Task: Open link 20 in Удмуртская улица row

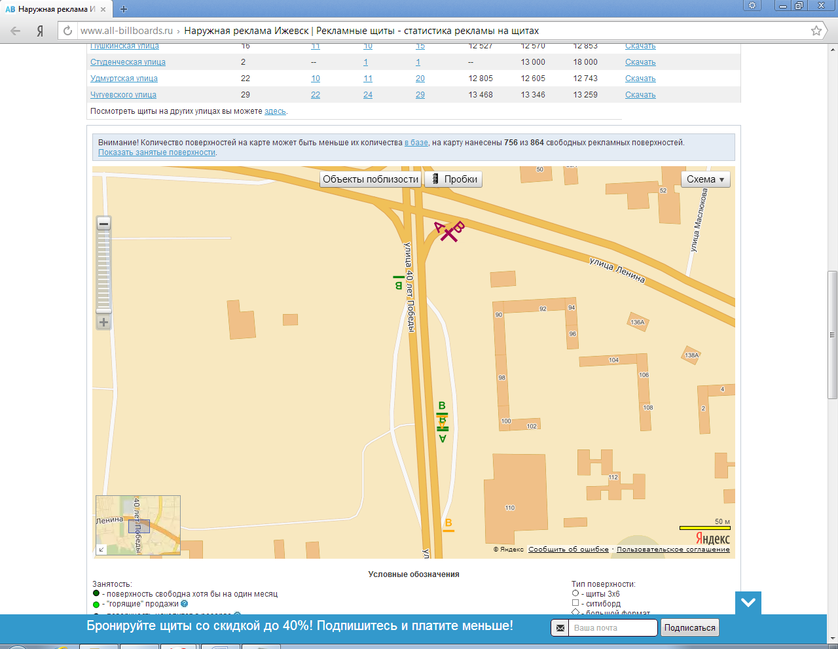Action: [x=420, y=79]
